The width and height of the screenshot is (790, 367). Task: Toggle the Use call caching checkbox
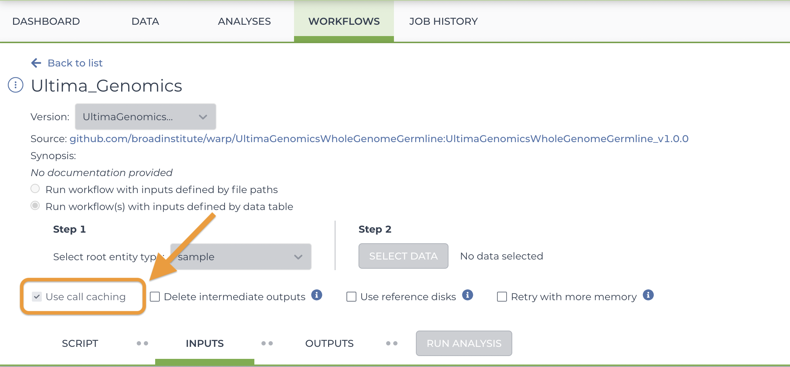point(37,297)
